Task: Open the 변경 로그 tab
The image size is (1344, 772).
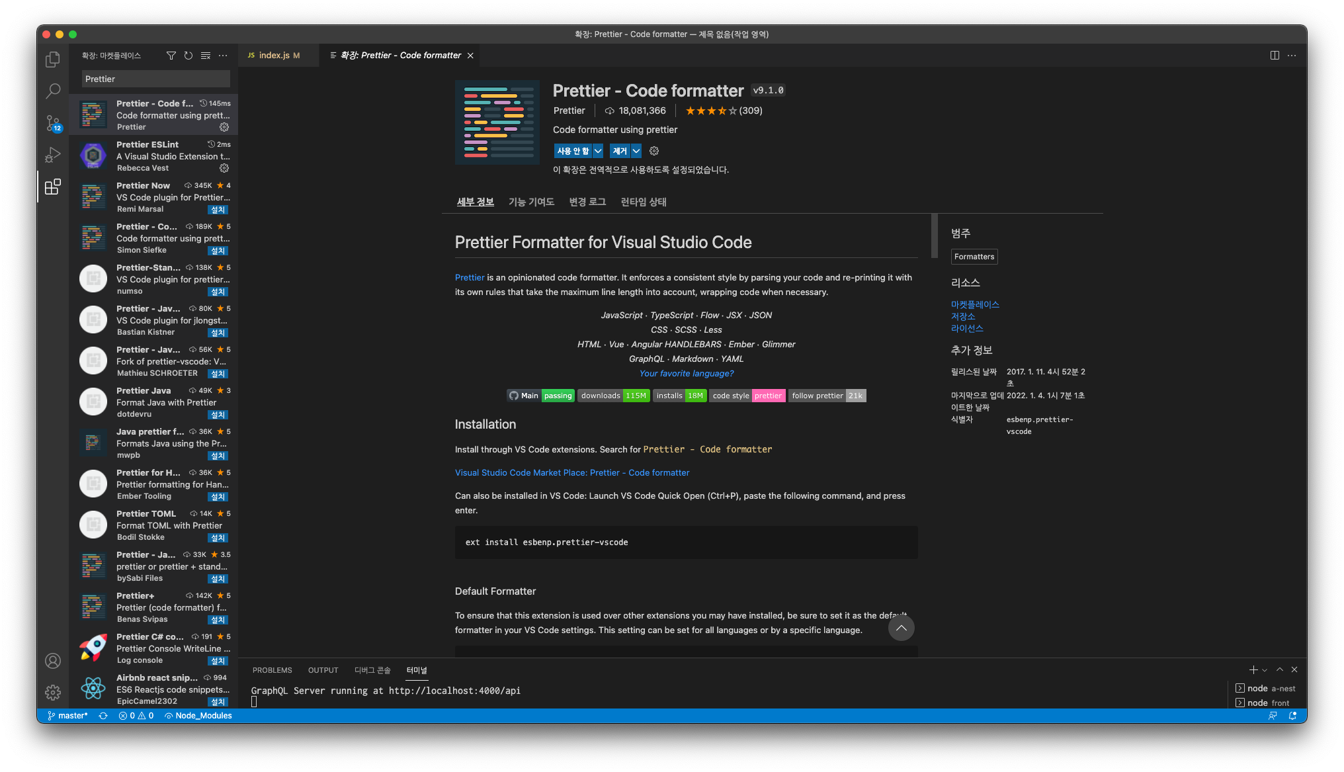Action: (x=587, y=202)
